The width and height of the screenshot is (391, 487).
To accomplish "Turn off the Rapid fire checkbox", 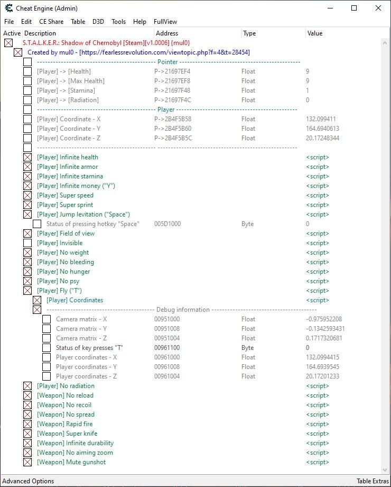I will [27, 424].
